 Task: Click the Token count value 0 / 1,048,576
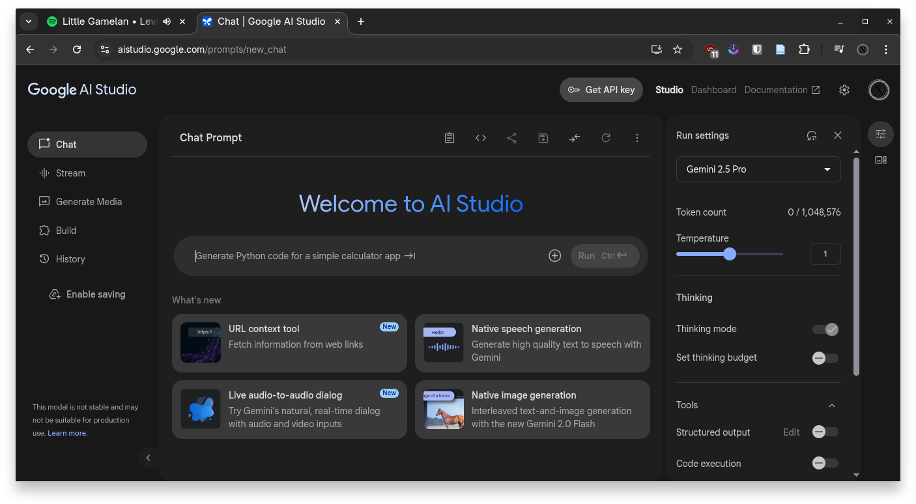(814, 212)
